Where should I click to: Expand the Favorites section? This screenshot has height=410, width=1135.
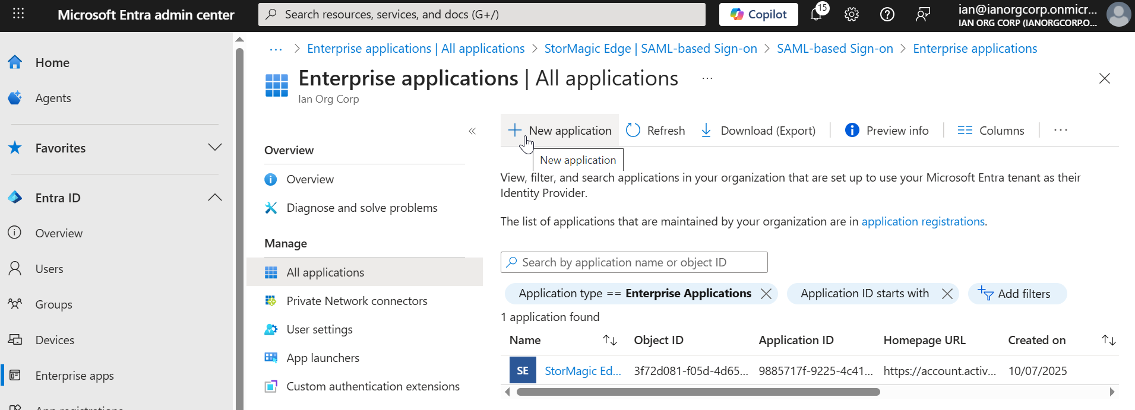point(215,147)
